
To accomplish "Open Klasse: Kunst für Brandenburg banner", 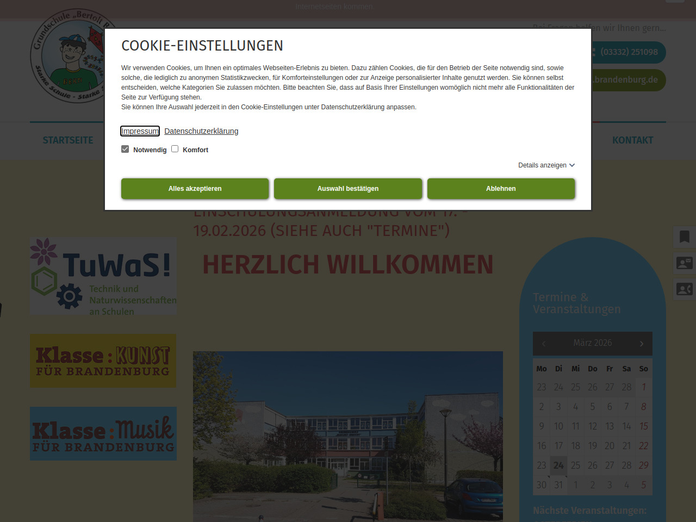I will click(103, 361).
